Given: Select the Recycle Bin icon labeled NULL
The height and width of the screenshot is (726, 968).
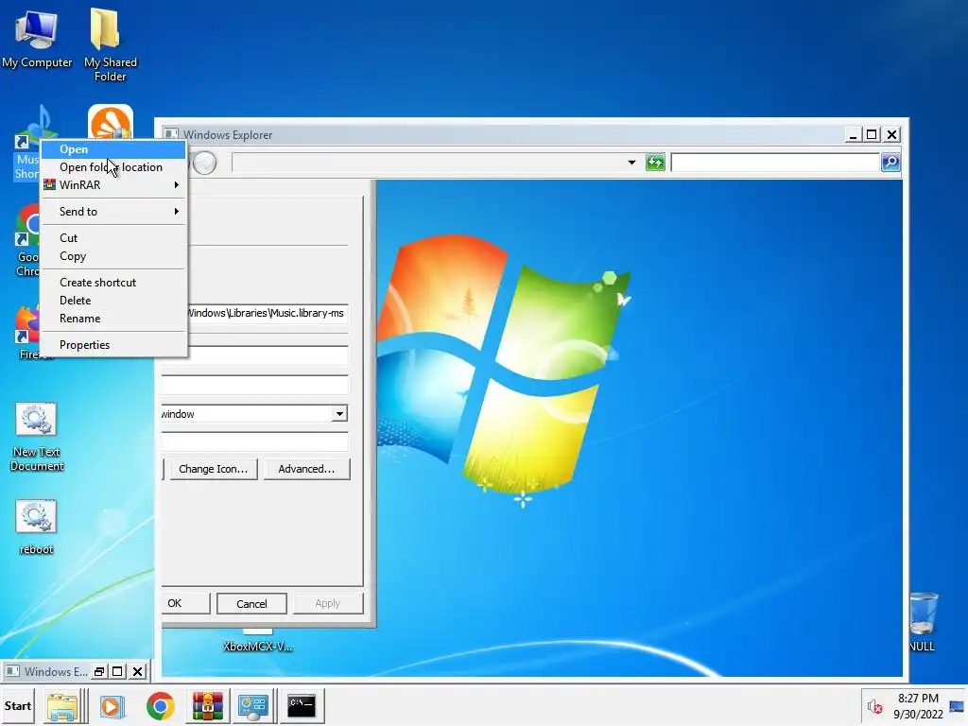Looking at the screenshot, I should (923, 621).
